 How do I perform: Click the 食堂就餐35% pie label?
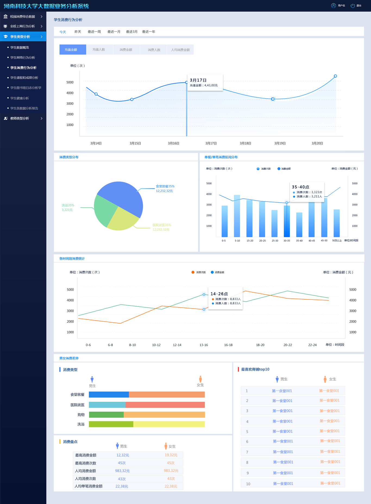165,186
